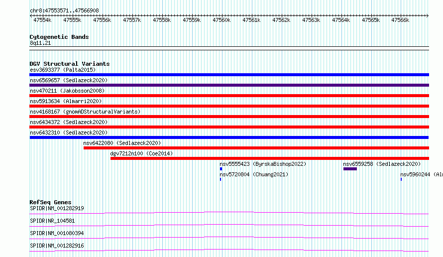
Task: Click the 47560k ruler position
Action: pyautogui.click(x=221, y=20)
